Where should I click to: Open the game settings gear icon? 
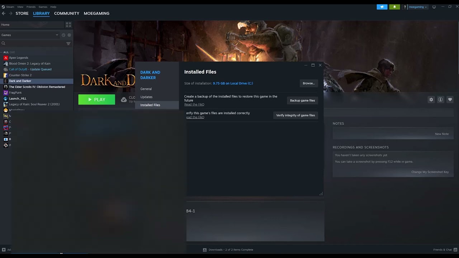coord(431,100)
